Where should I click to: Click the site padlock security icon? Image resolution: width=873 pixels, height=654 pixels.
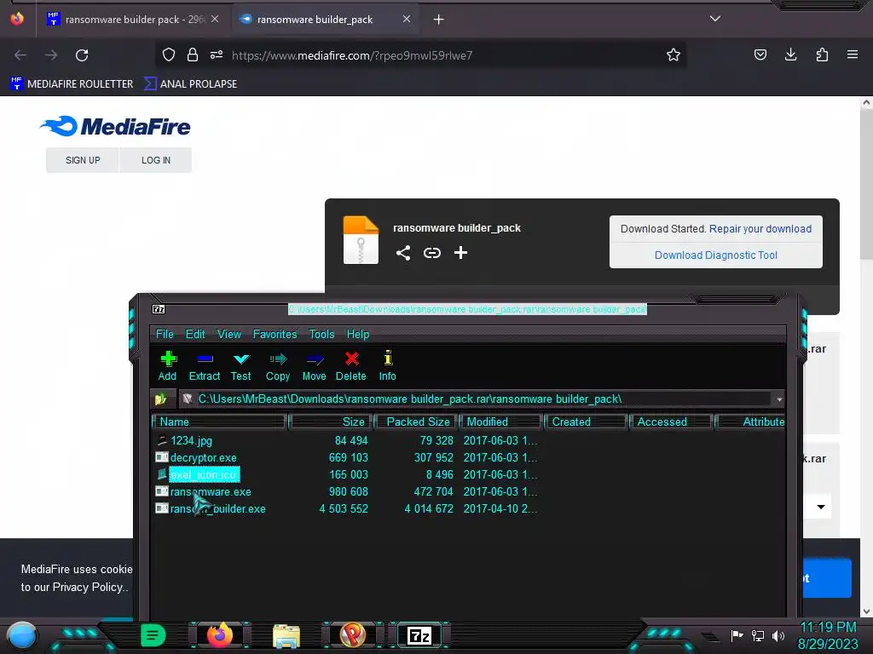[193, 54]
